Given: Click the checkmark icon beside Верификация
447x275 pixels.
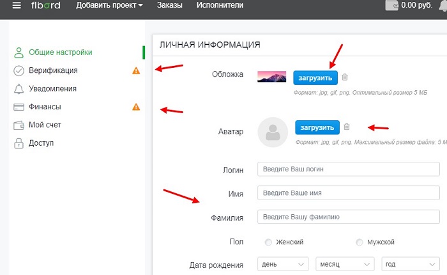Looking at the screenshot, I should coord(19,71).
